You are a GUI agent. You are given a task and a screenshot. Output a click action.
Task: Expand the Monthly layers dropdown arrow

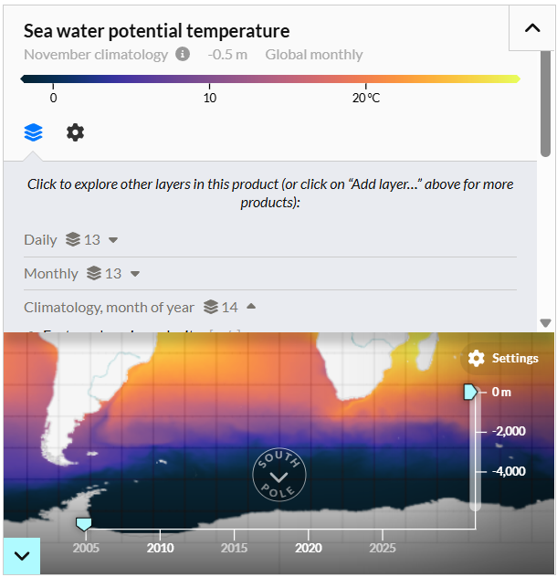(135, 274)
